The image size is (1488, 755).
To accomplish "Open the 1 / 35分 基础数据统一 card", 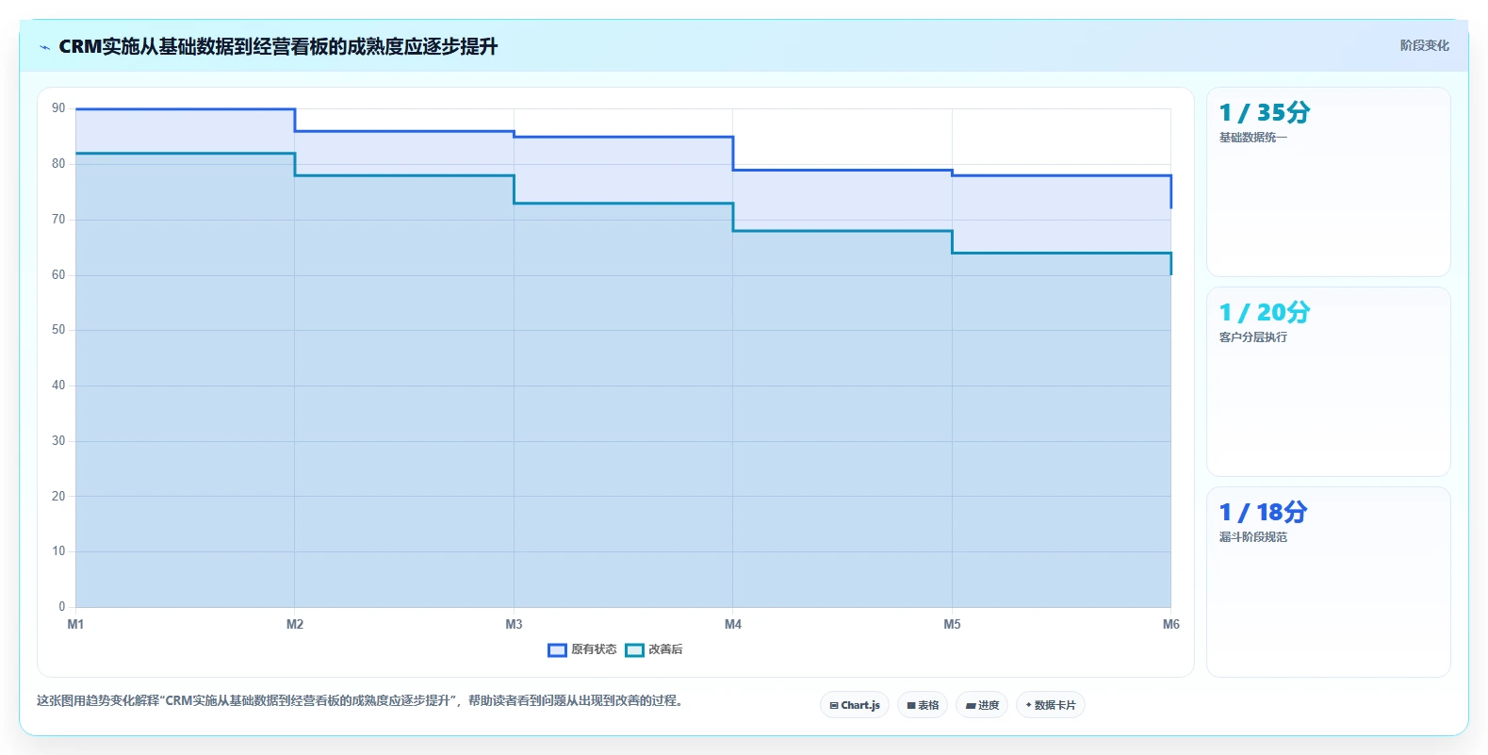I will pos(1329,182).
